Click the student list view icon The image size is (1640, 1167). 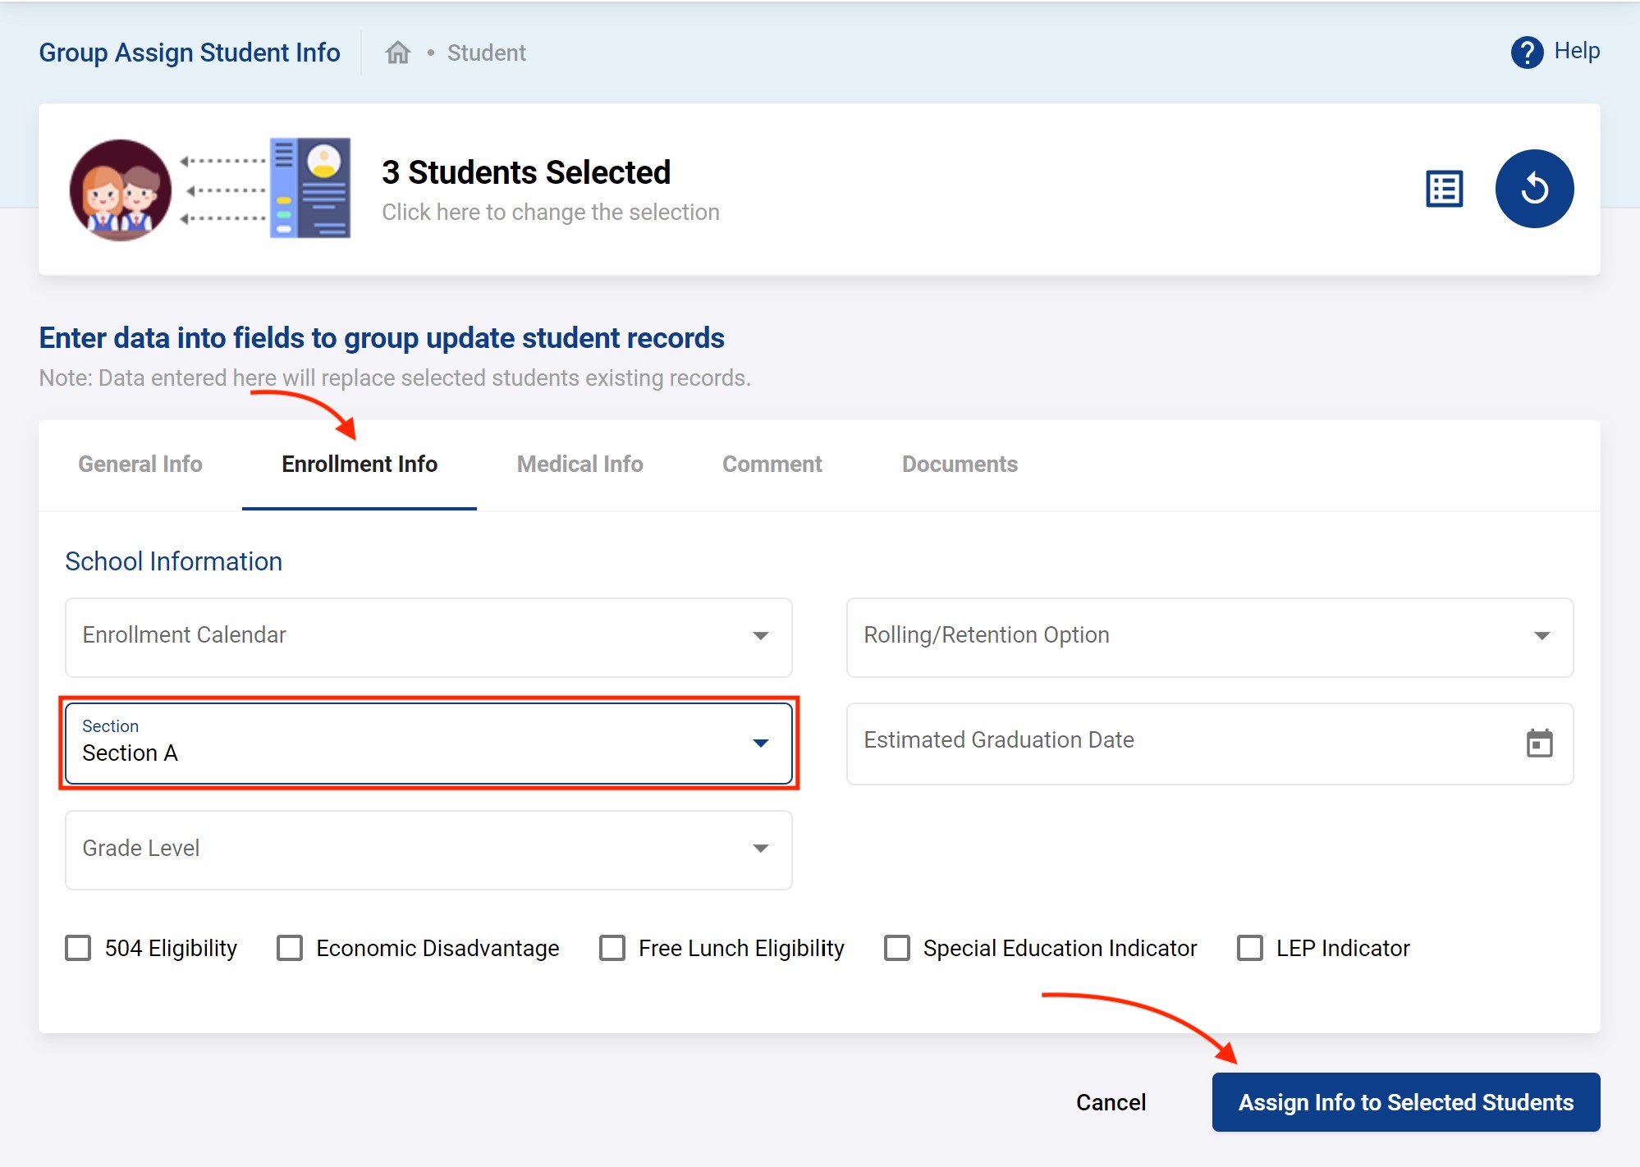point(1444,189)
